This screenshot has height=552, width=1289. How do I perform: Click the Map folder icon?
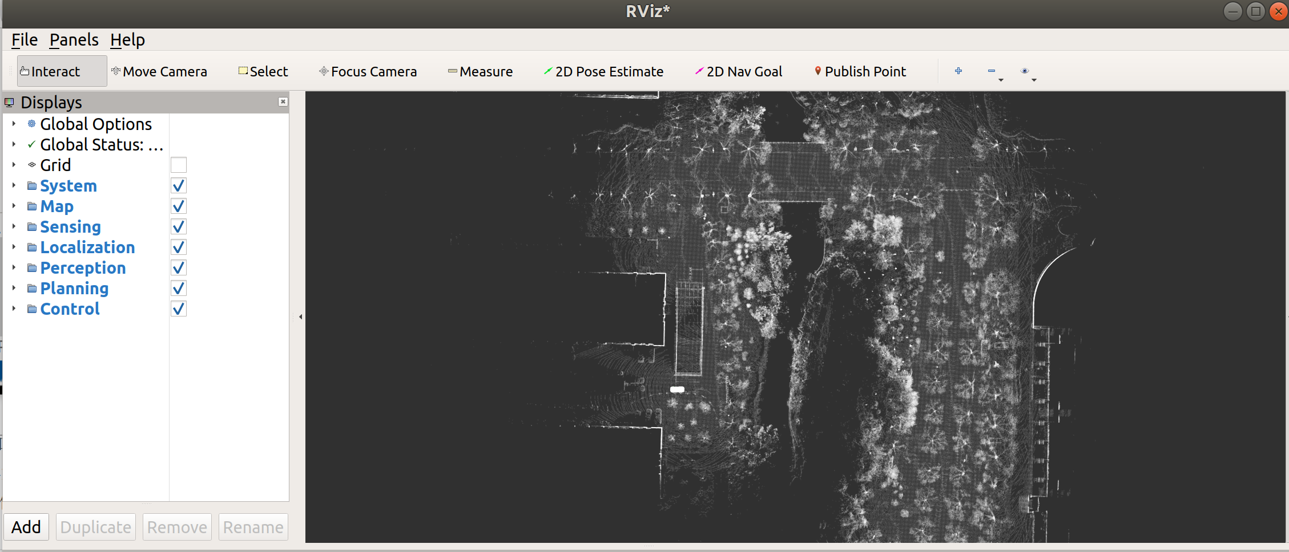tap(32, 206)
